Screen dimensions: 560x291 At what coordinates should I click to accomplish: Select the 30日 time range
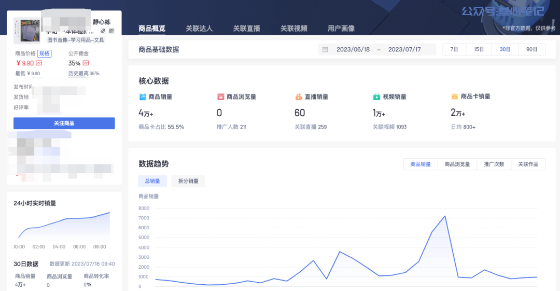(505, 49)
